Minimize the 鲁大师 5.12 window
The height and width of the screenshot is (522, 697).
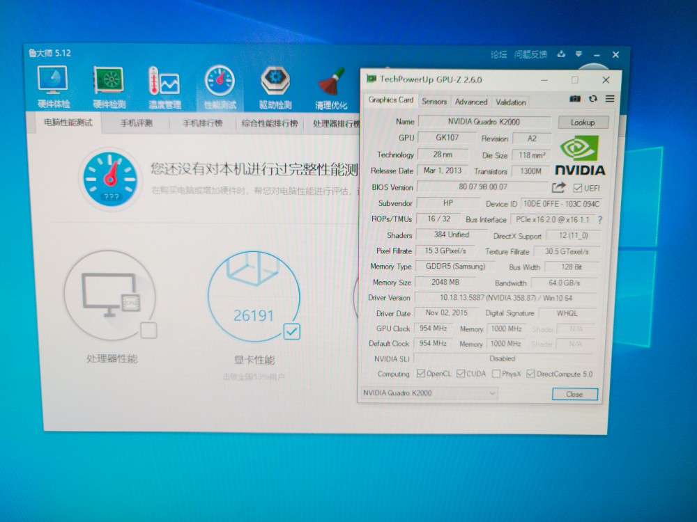tap(597, 54)
